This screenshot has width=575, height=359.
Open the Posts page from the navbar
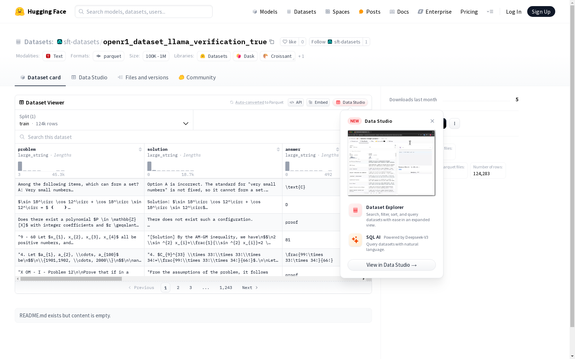(369, 11)
